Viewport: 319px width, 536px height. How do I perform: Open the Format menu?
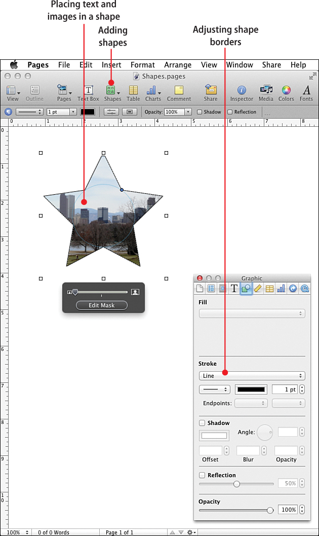point(143,65)
